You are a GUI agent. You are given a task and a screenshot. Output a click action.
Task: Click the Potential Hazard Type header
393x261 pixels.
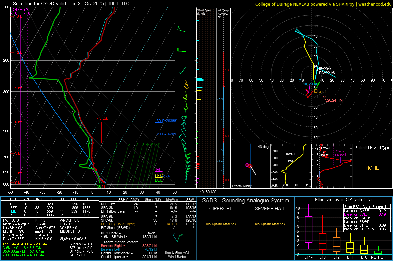pos(372,148)
